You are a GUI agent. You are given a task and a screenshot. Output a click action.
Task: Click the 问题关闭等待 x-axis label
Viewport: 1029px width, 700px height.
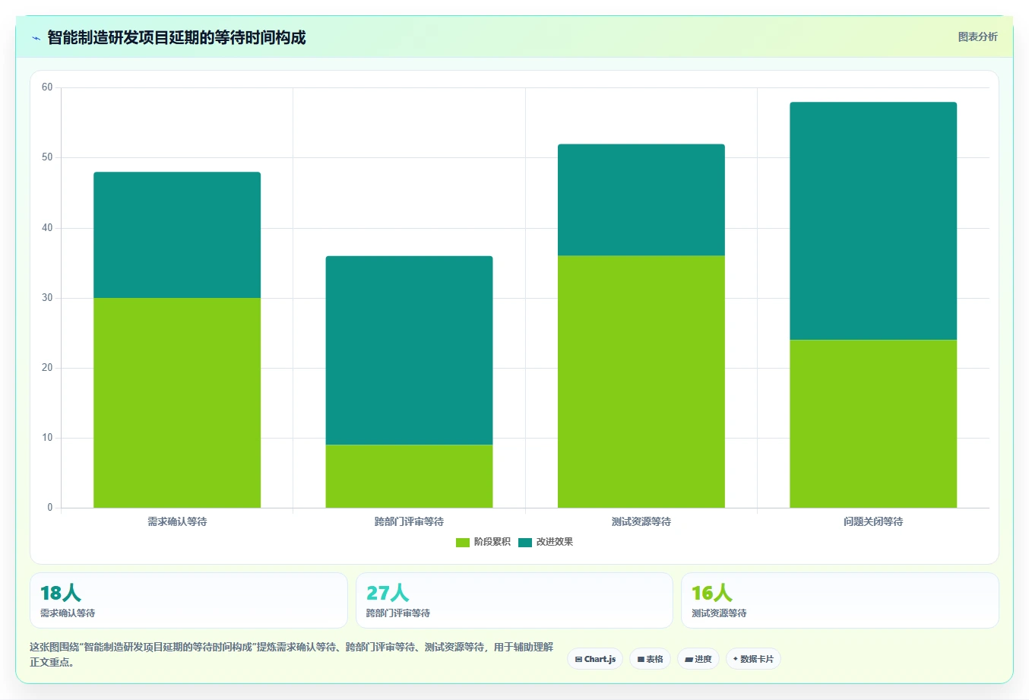tap(873, 521)
